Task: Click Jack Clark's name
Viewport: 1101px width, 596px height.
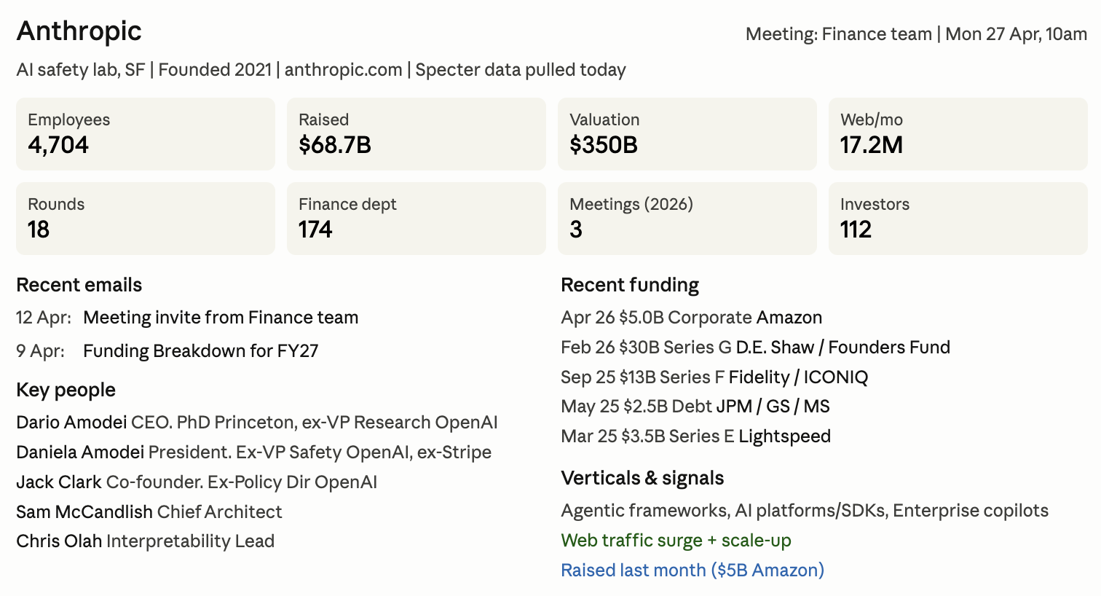Action: coord(59,482)
